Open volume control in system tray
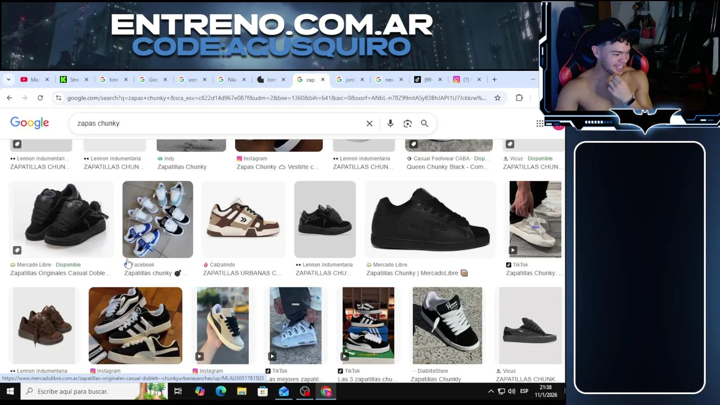Viewport: 720px width, 405px height. 511,391
